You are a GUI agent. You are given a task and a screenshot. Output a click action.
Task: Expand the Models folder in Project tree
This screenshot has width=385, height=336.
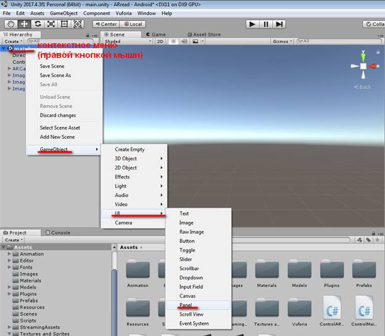[x=9, y=287]
